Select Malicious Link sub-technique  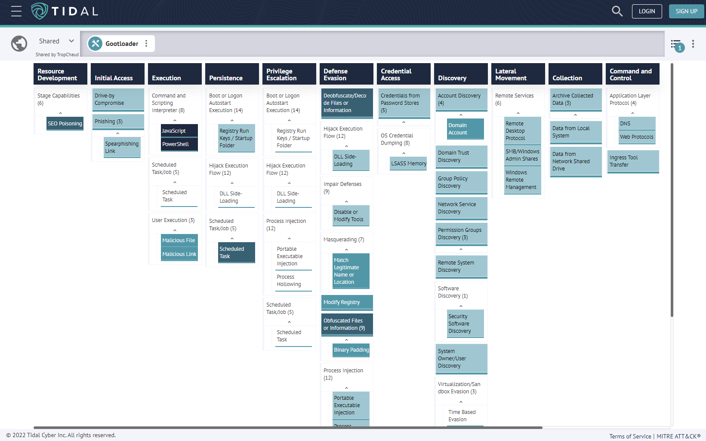coord(179,254)
